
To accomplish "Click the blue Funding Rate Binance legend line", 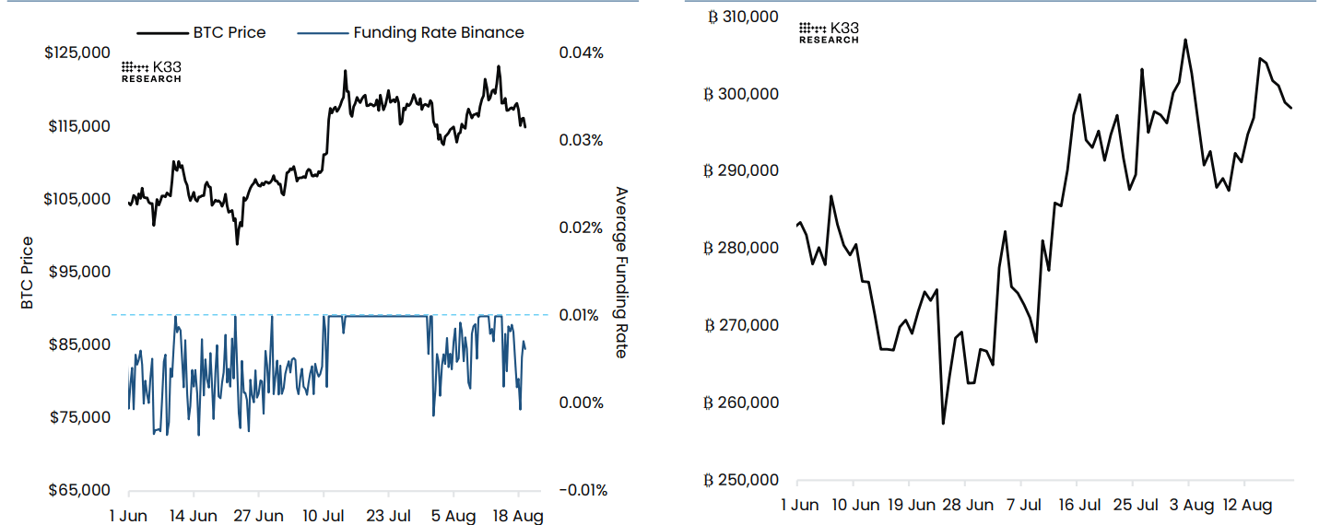I will point(322,33).
